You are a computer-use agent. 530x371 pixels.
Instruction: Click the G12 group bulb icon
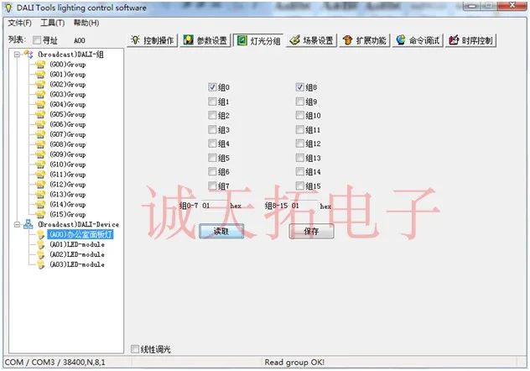[x=40, y=185]
